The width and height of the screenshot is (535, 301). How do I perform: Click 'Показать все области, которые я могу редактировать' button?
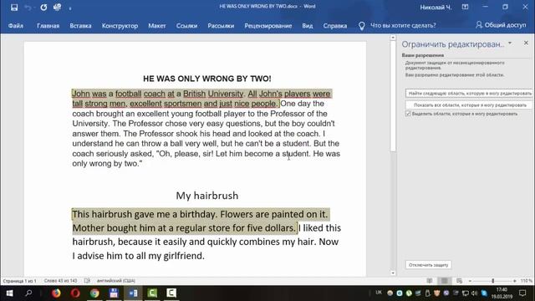(470, 105)
